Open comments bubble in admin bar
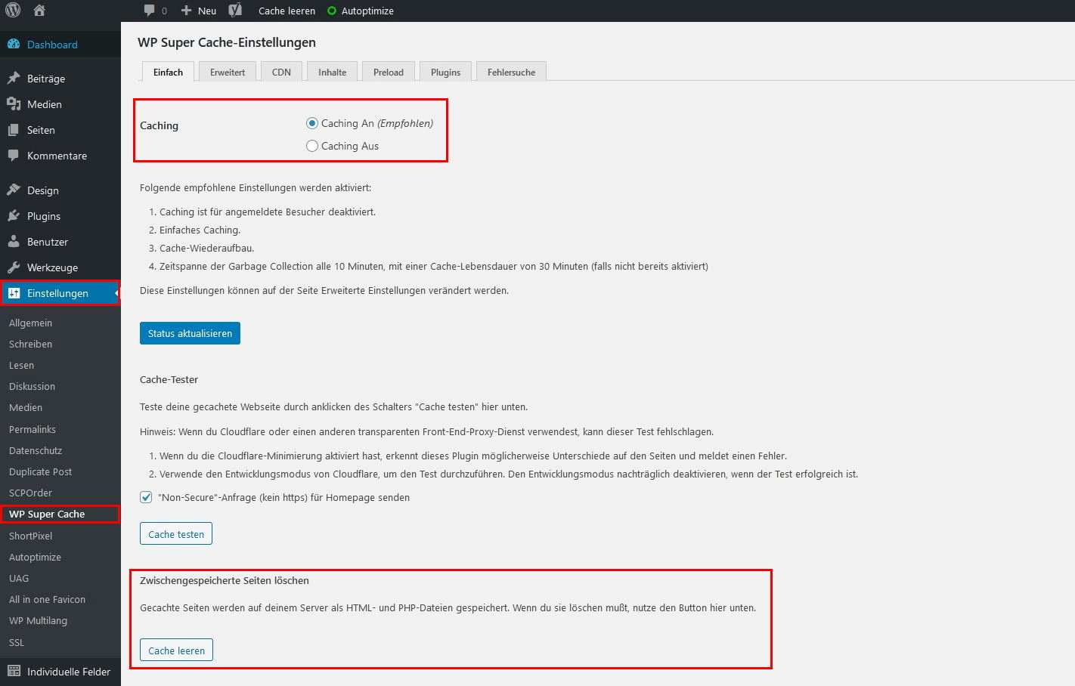This screenshot has width=1075, height=686. (x=149, y=11)
